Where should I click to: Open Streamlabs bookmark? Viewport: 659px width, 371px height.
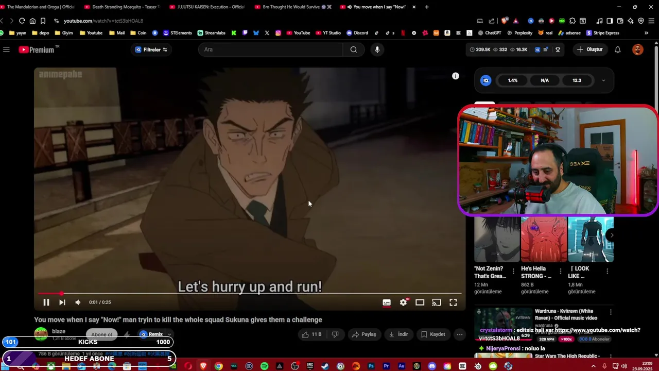point(211,33)
